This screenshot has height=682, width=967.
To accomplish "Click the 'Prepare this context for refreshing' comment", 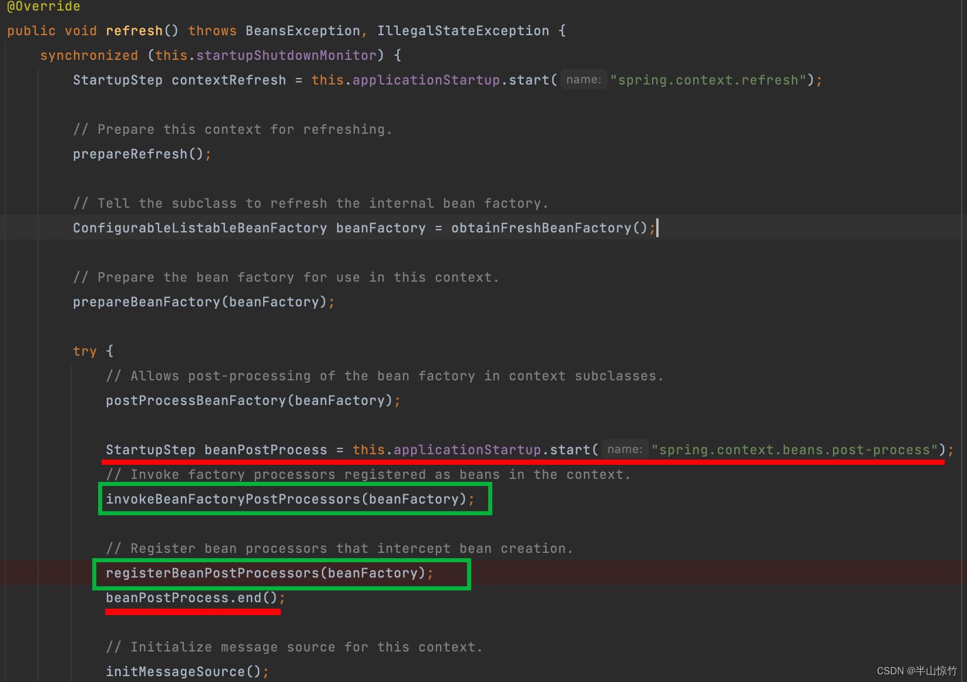I will point(233,129).
